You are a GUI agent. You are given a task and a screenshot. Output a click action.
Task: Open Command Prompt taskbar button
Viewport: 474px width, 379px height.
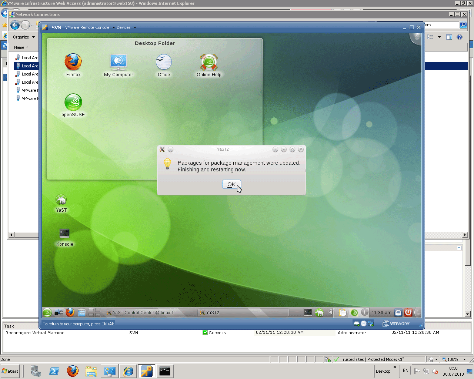[165, 371]
